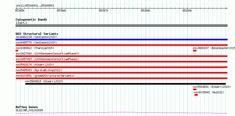The width and height of the screenshot is (235, 116).
Task: Click the 85348k ruler tick label
Action: click(x=145, y=11)
